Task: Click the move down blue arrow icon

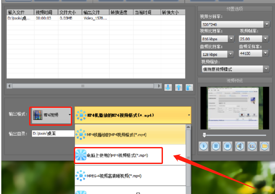Action: 168,87
